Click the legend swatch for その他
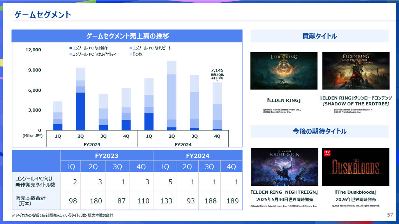The image size is (399, 224). [x=131, y=54]
